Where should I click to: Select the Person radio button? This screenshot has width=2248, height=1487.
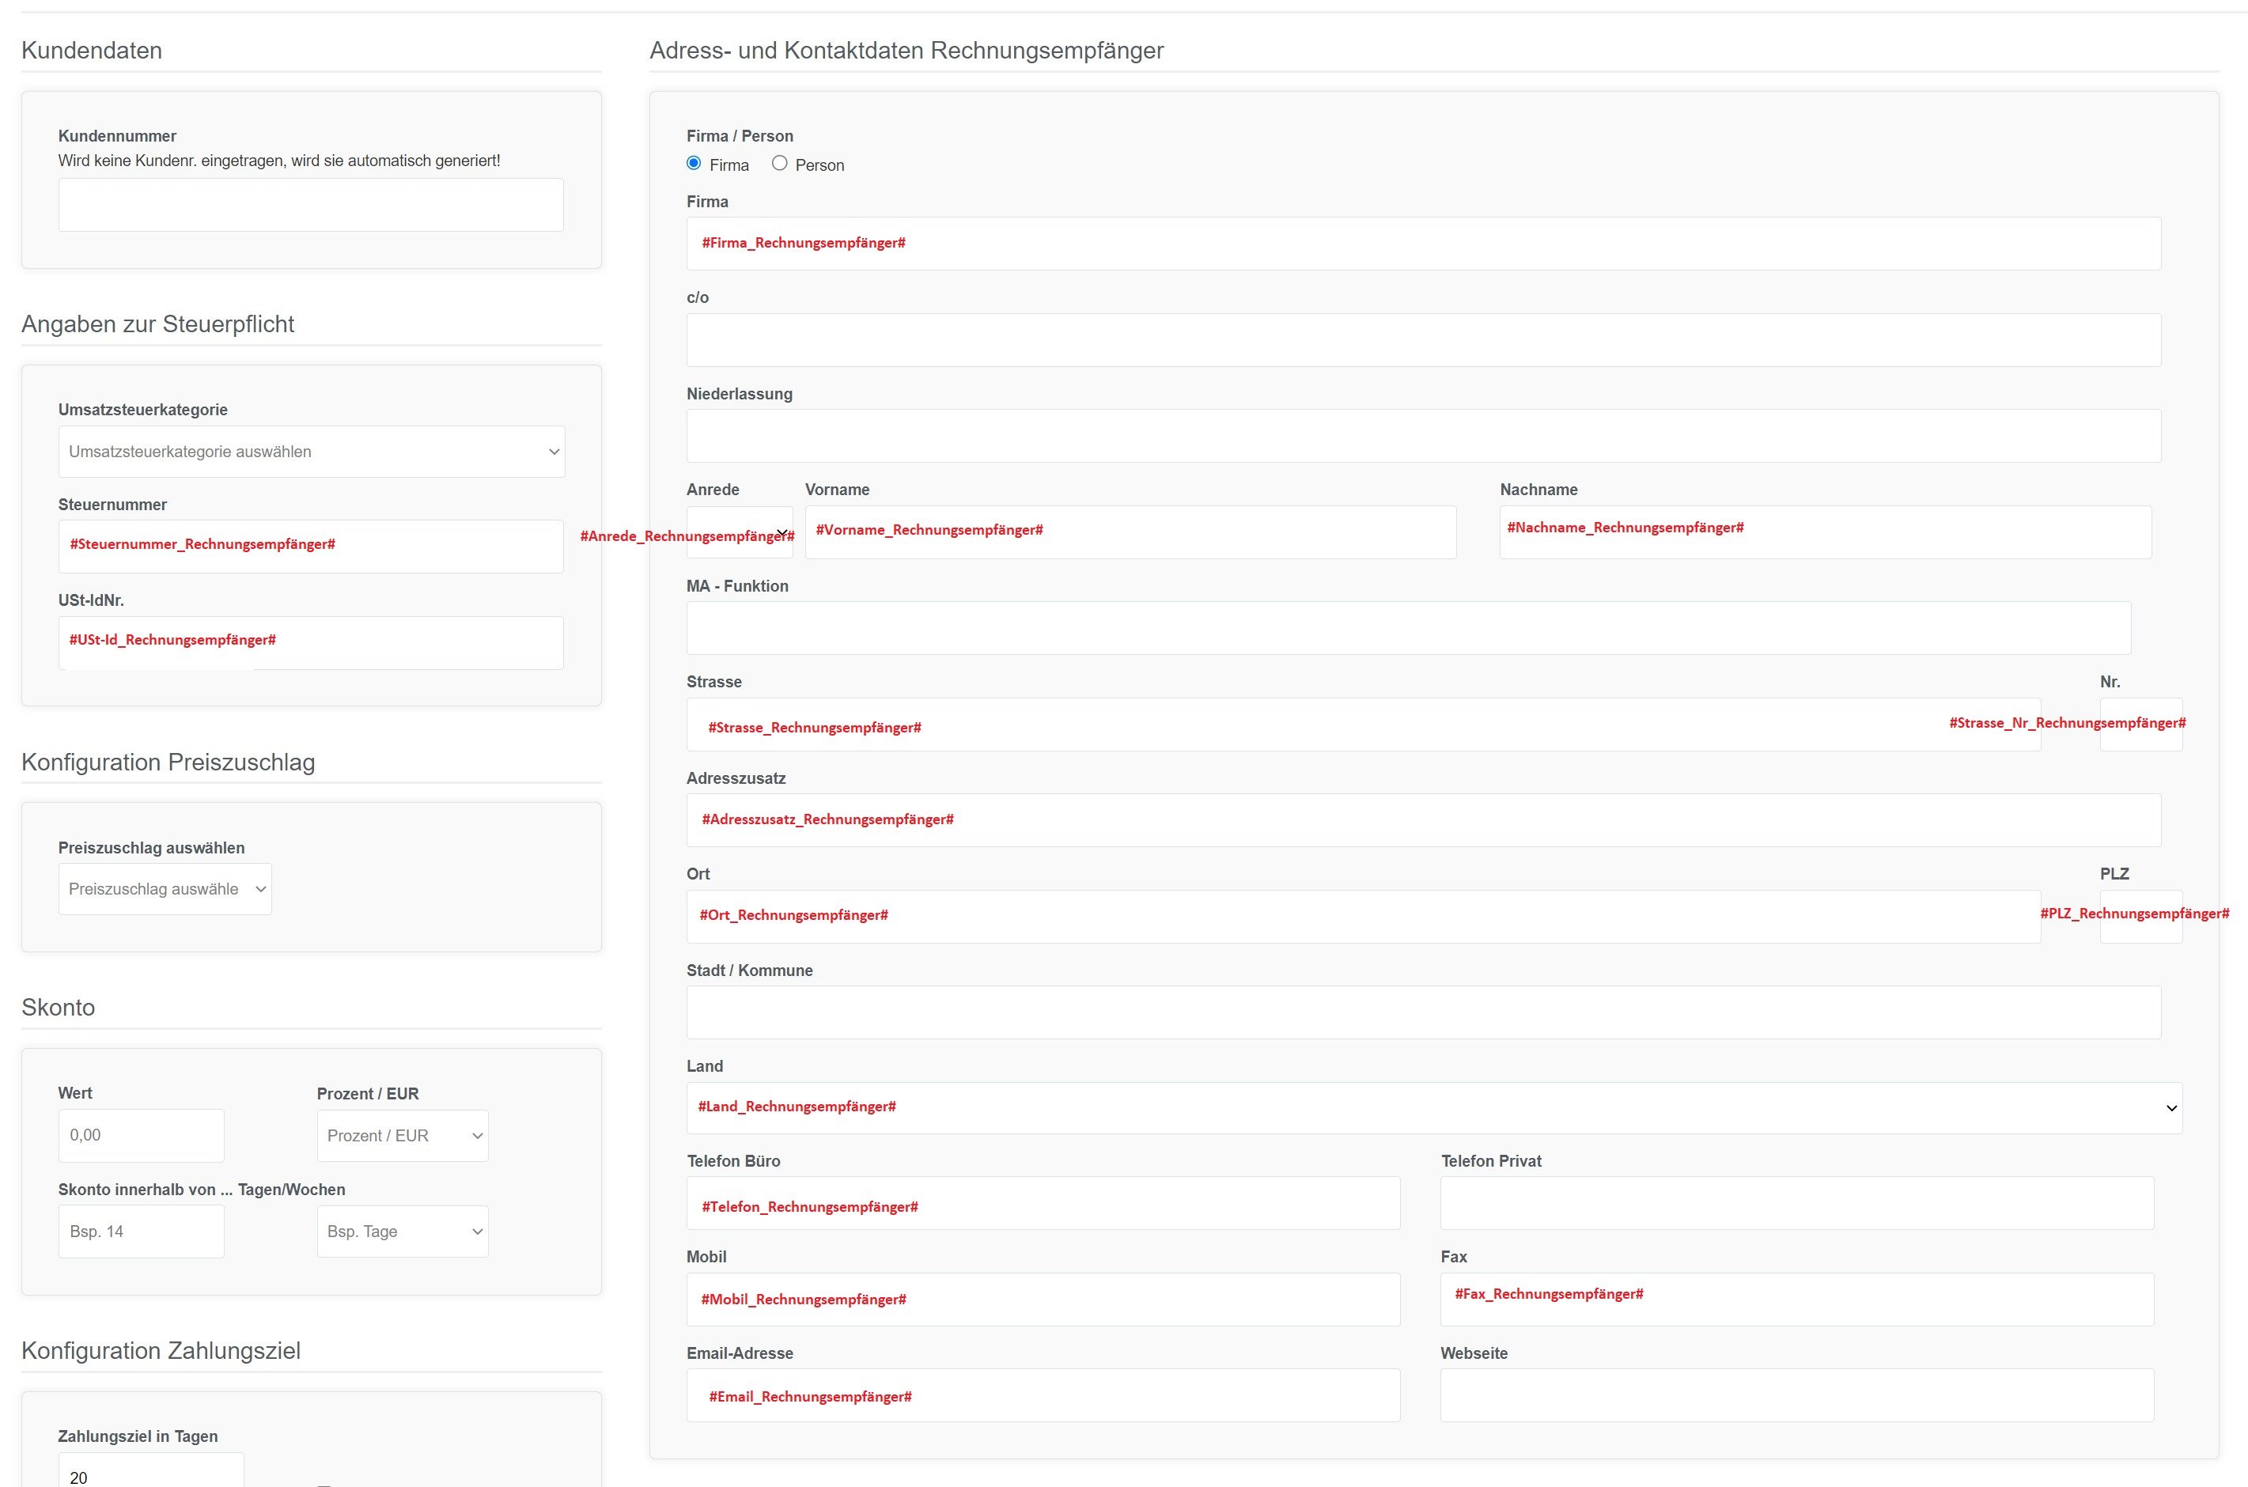click(779, 164)
